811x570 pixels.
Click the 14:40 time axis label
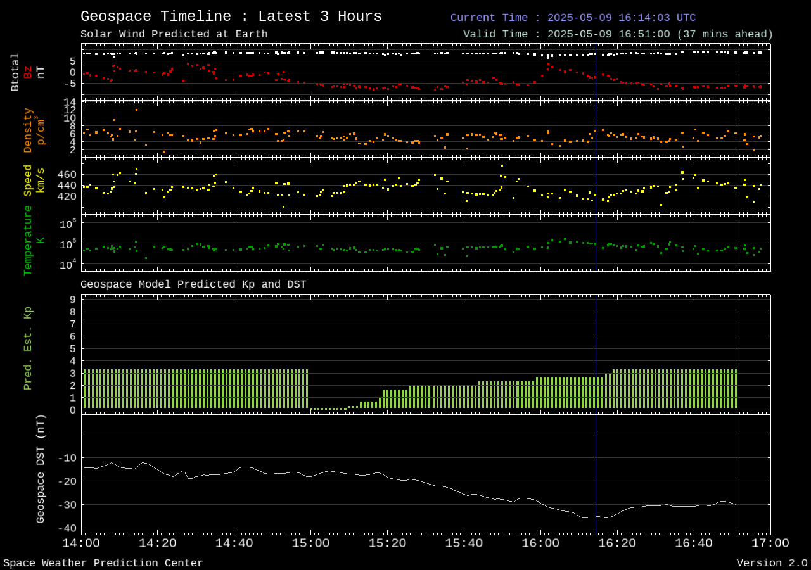[234, 543]
